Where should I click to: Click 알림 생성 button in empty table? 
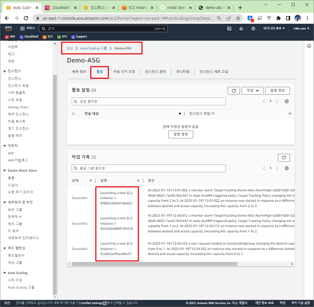click(181, 134)
